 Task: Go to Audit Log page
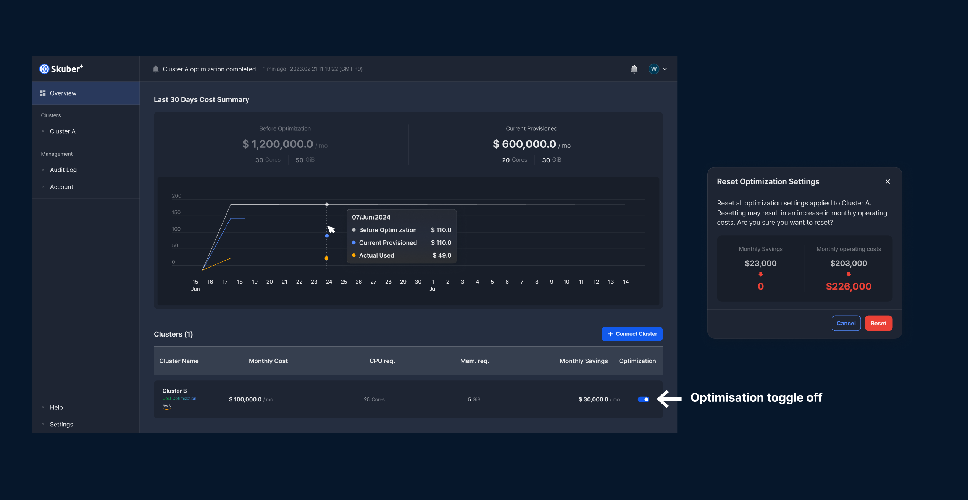coord(63,170)
